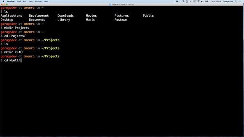Open Notification Center icon
The width and height of the screenshot is (244, 137).
pyautogui.click(x=240, y=2)
